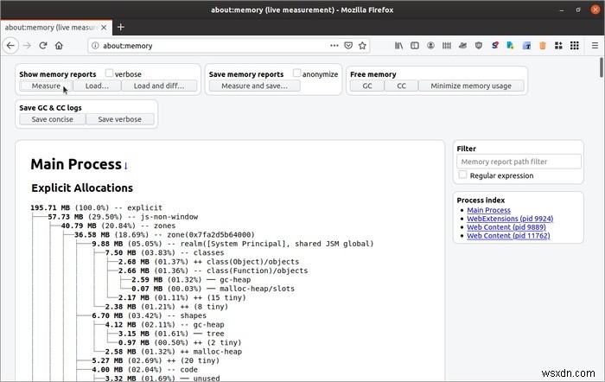Viewport: 605px width, 382px height.
Task: Select the about:memory tab
Action: [x=56, y=28]
